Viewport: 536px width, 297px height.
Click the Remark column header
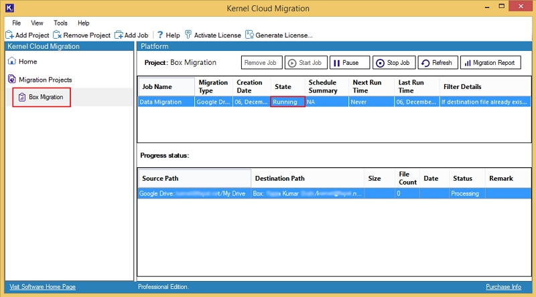point(509,178)
